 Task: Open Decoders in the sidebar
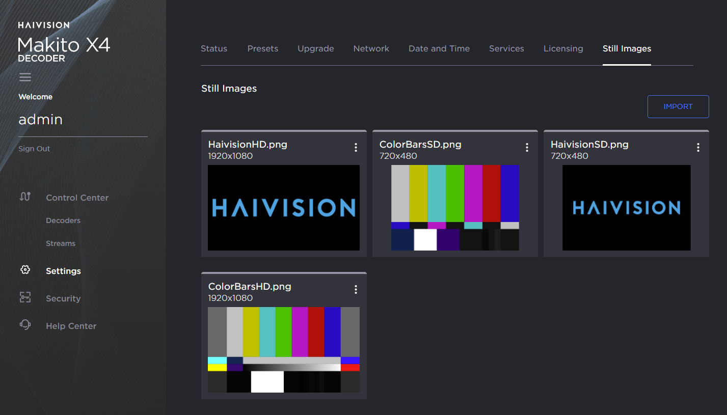[63, 220]
